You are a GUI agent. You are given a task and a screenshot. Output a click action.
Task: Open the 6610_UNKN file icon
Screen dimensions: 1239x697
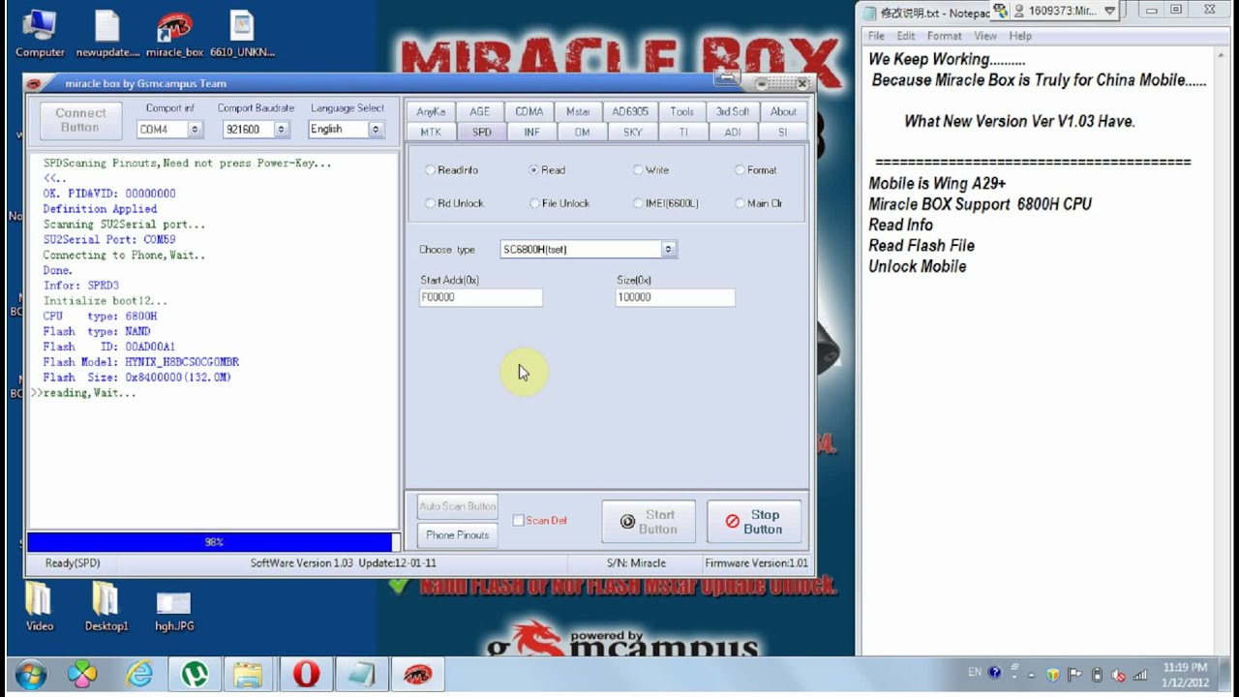[x=242, y=34]
